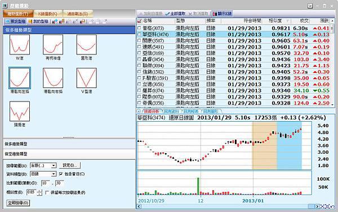
Task: Pick the 圓形底 rounded-bottom pattern icon
Action: point(86,45)
